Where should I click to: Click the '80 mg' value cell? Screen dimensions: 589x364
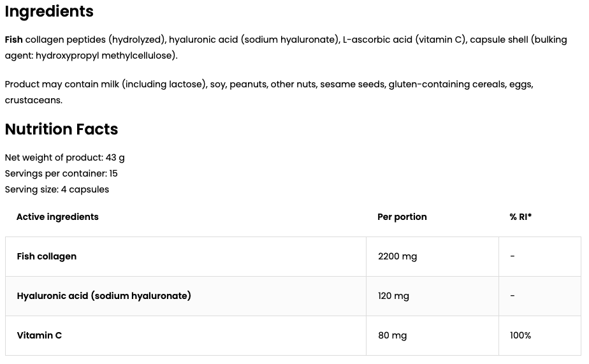click(392, 335)
